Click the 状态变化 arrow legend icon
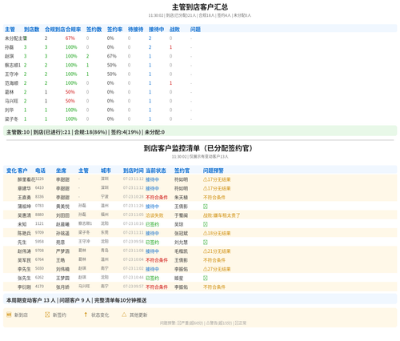The height and width of the screenshot is (341, 400). (86, 315)
